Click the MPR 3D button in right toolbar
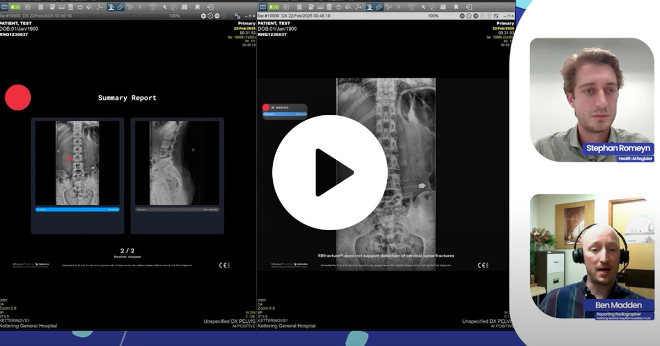 tap(411, 7)
